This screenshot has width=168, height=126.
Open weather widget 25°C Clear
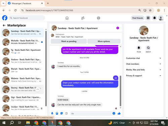click(117, 123)
